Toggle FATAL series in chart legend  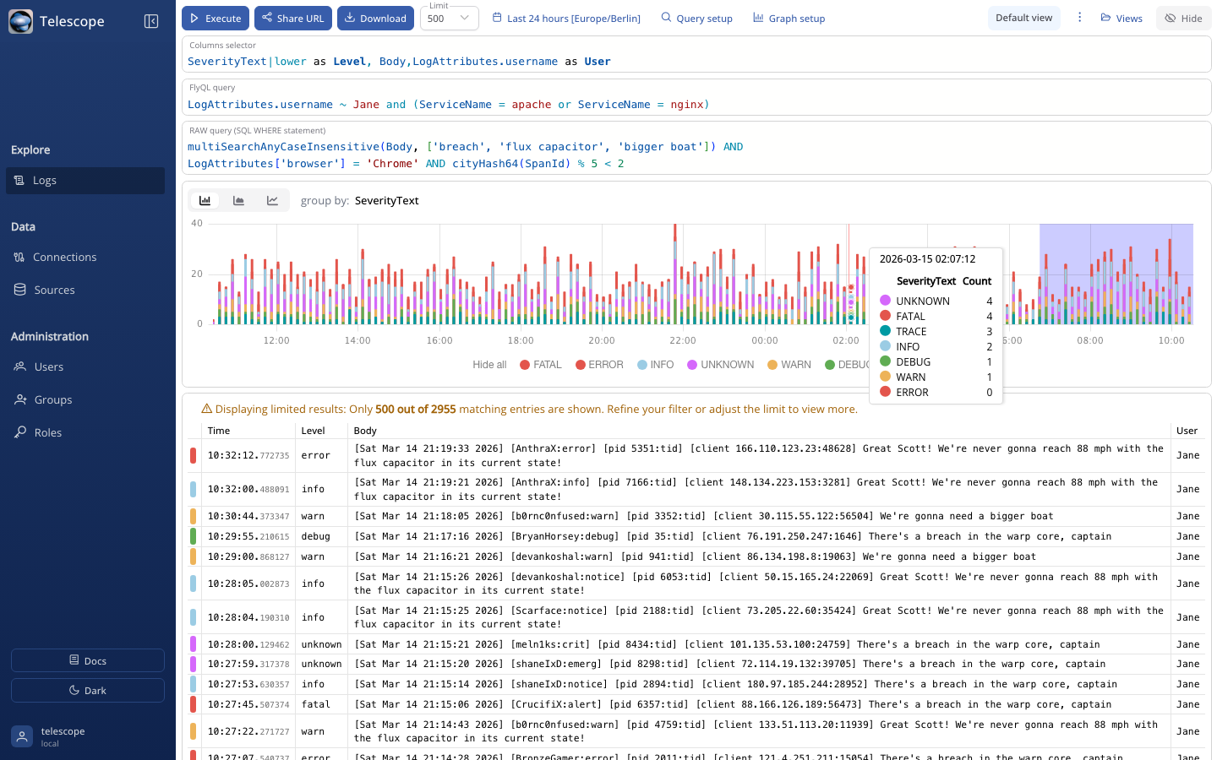click(x=541, y=365)
